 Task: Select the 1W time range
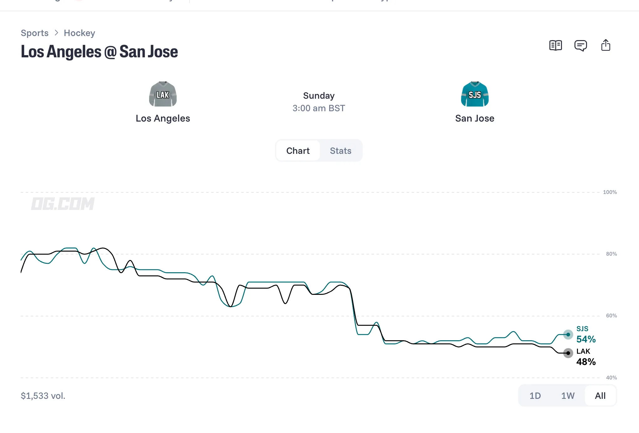(568, 396)
